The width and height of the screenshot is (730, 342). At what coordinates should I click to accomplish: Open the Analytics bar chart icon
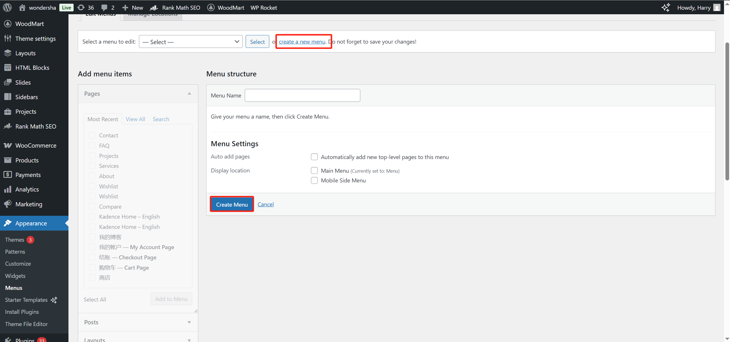click(8, 189)
